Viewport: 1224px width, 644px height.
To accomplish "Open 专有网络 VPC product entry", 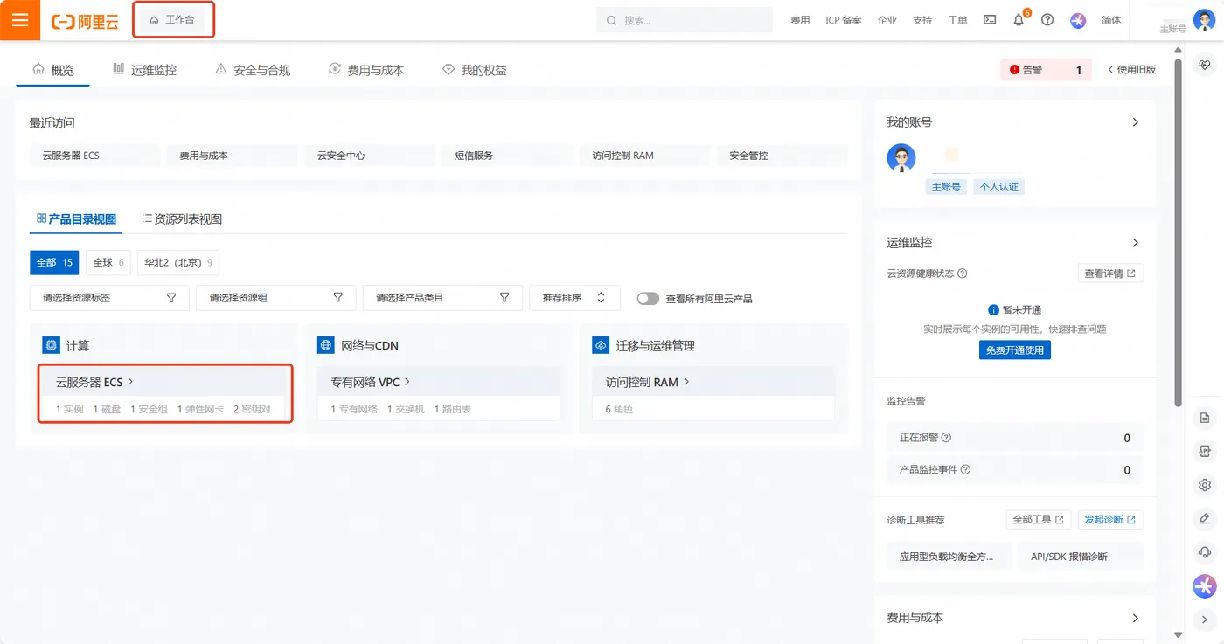I will [x=371, y=382].
